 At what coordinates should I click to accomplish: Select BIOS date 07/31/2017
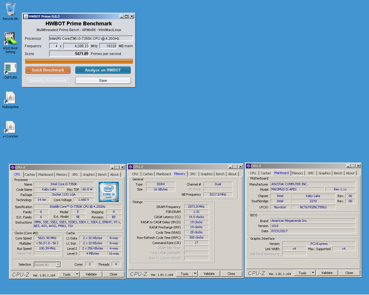point(313,231)
